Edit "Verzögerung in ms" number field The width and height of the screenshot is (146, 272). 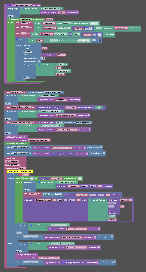click(43, 58)
